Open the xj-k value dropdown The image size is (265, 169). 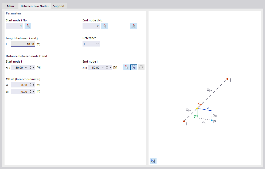[x=102, y=67]
